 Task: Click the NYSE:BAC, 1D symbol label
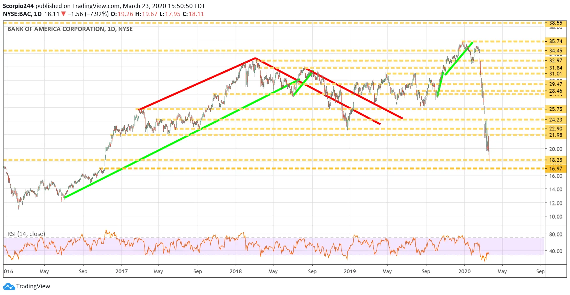[22, 14]
